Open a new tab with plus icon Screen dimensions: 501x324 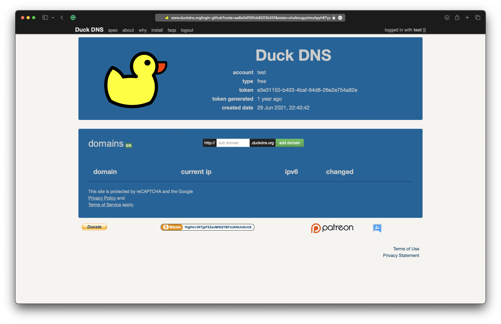(467, 18)
